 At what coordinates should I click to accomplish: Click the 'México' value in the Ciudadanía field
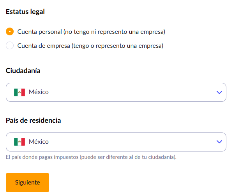[39, 92]
